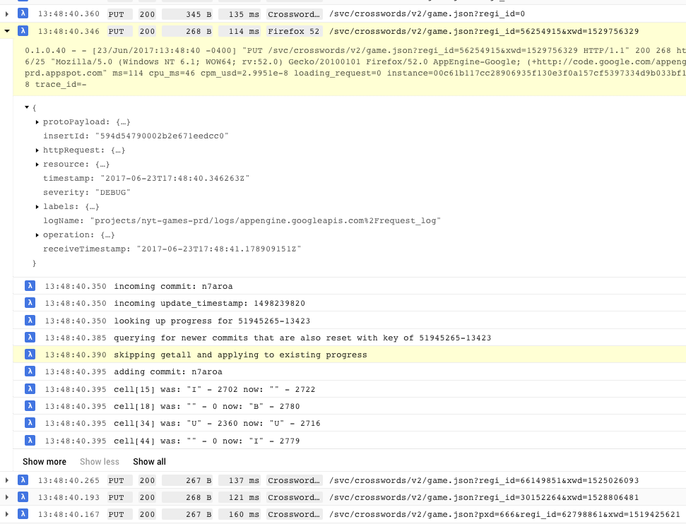Click lambda icon beside 'incoming update_timestamp' entry

30,303
